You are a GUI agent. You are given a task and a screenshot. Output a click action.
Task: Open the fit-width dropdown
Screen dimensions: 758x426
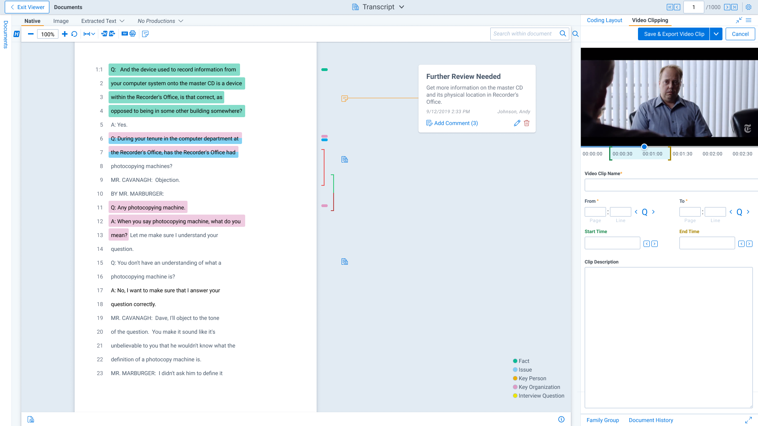tap(89, 34)
